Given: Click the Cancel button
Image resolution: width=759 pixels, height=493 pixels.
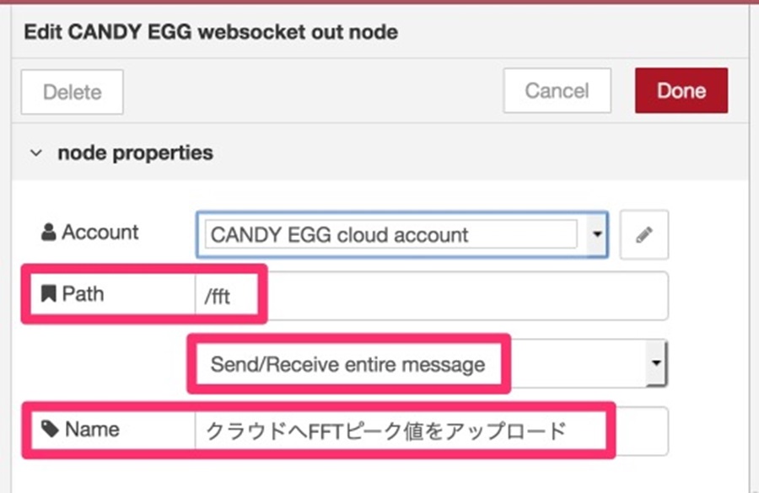Looking at the screenshot, I should pyautogui.click(x=557, y=90).
